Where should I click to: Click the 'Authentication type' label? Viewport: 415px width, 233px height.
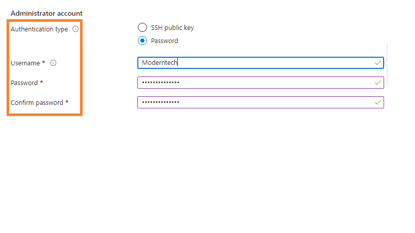(39, 29)
